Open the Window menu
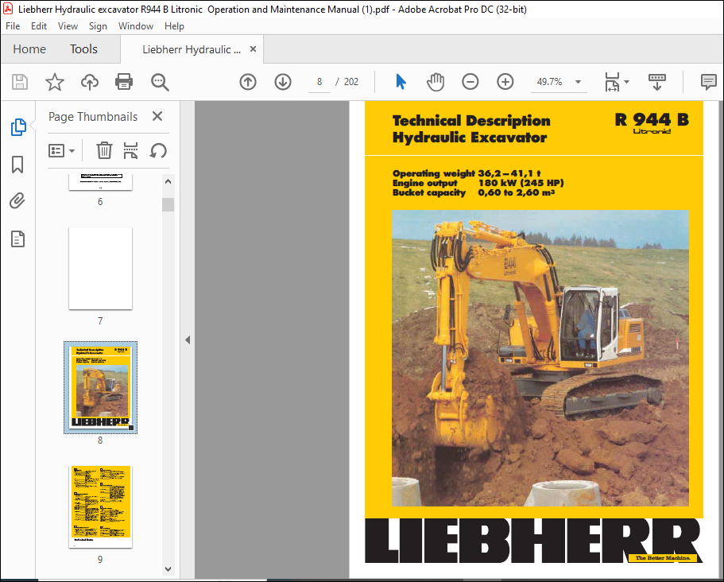This screenshot has height=582, width=724. point(136,26)
